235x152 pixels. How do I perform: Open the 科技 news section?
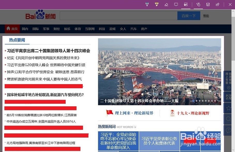coord(102,29)
